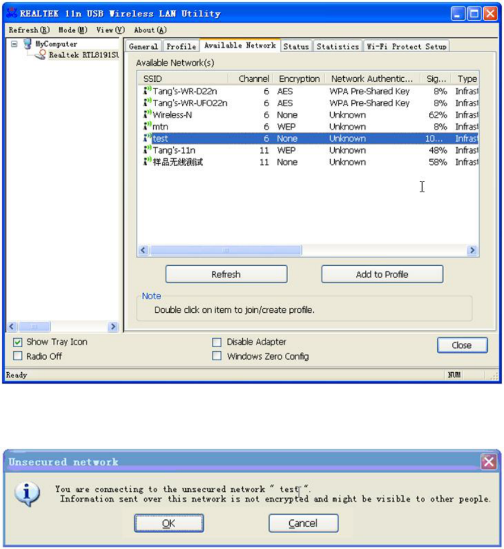The image size is (504, 549).
Task: Select the Tang's-WR-D22n network row
Action: (308, 91)
